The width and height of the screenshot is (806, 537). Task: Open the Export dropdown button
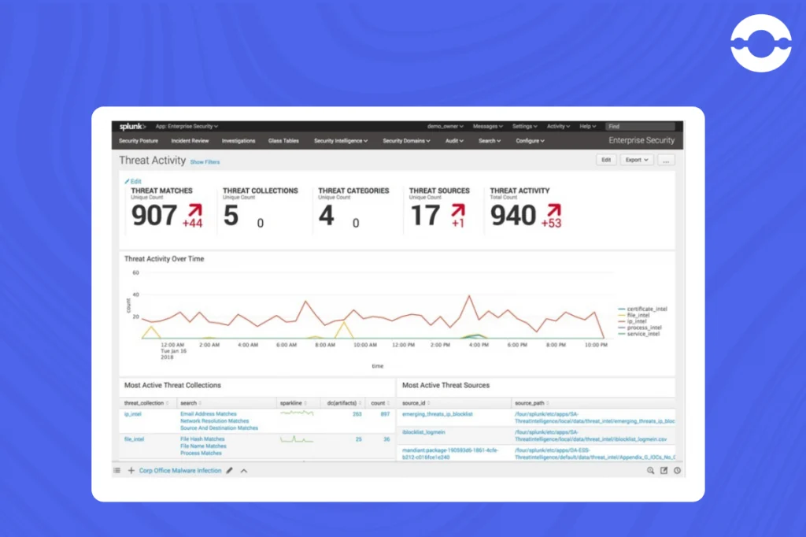[636, 161]
